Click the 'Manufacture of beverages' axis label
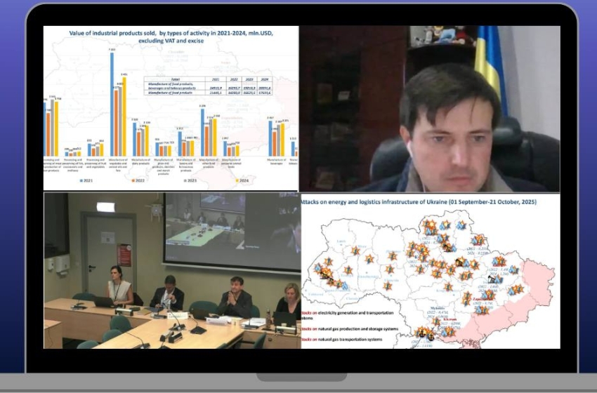The width and height of the screenshot is (597, 393). click(276, 161)
